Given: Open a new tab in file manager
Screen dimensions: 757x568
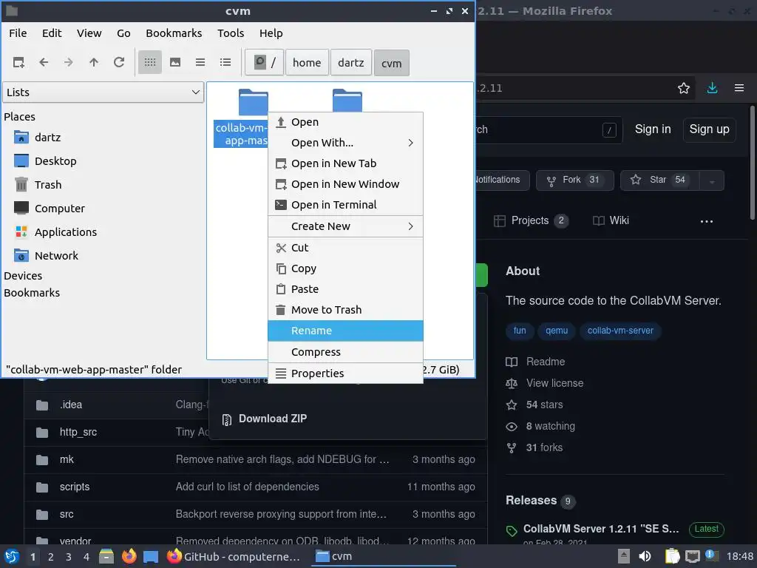Looking at the screenshot, I should tap(18, 62).
